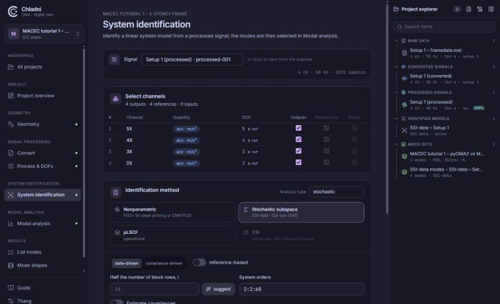Click the main content vertical scrollbar
This screenshot has height=304, width=500.
pyautogui.click(x=387, y=108)
